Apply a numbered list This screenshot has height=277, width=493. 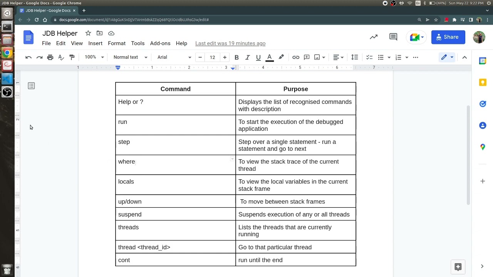pos(398,57)
